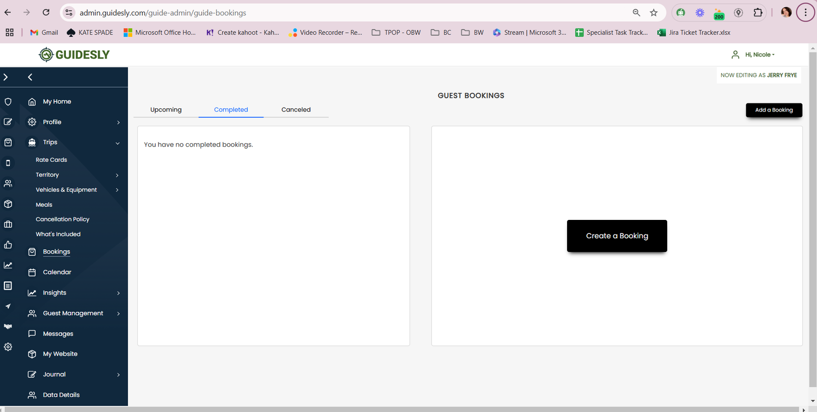Expand the Guest Management submenu
817x412 pixels.
(118, 313)
